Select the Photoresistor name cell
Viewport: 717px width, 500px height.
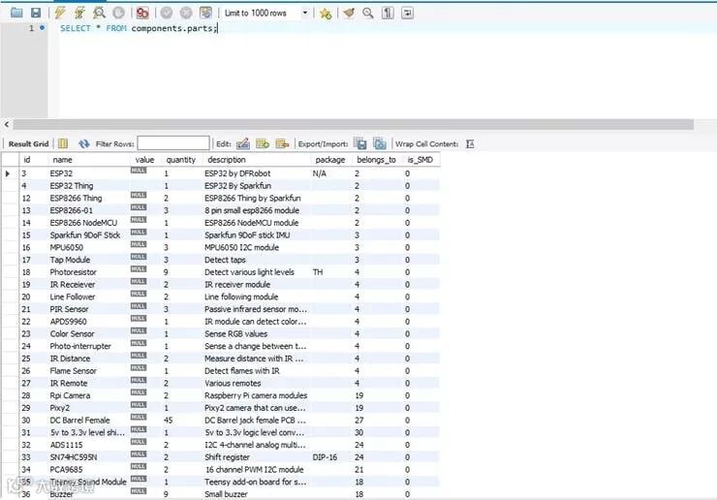click(74, 272)
